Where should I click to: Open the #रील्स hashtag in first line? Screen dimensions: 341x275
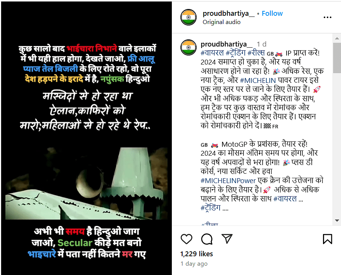(256, 53)
